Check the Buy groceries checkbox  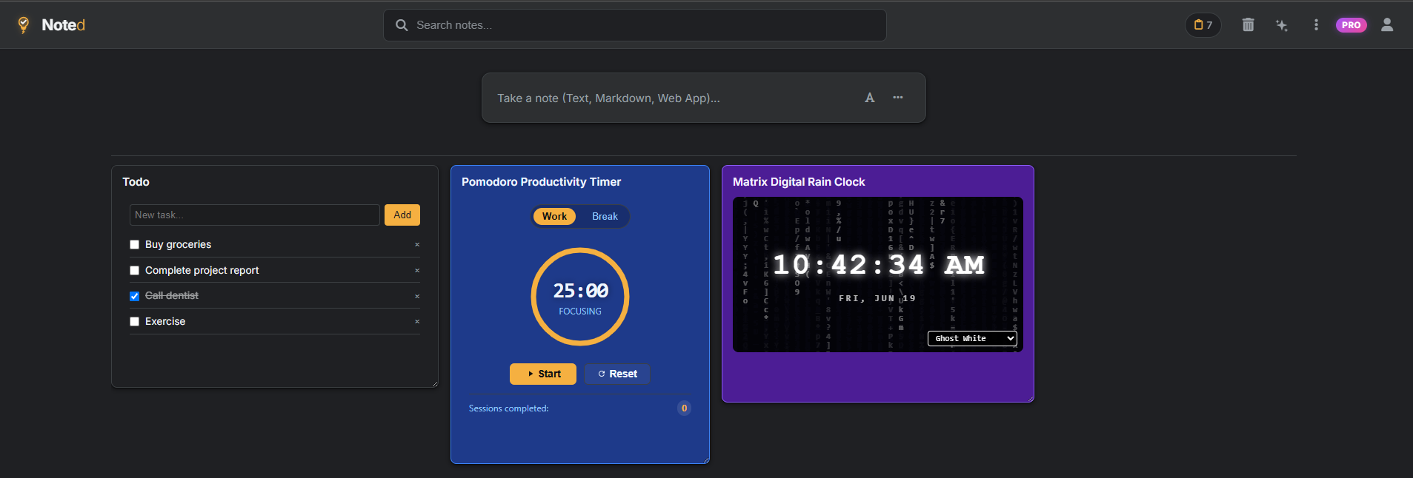134,245
